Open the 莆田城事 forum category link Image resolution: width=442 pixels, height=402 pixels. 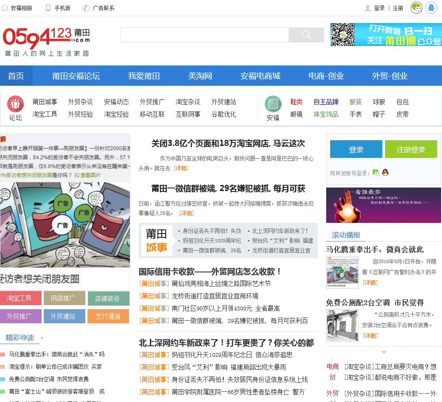[45, 102]
